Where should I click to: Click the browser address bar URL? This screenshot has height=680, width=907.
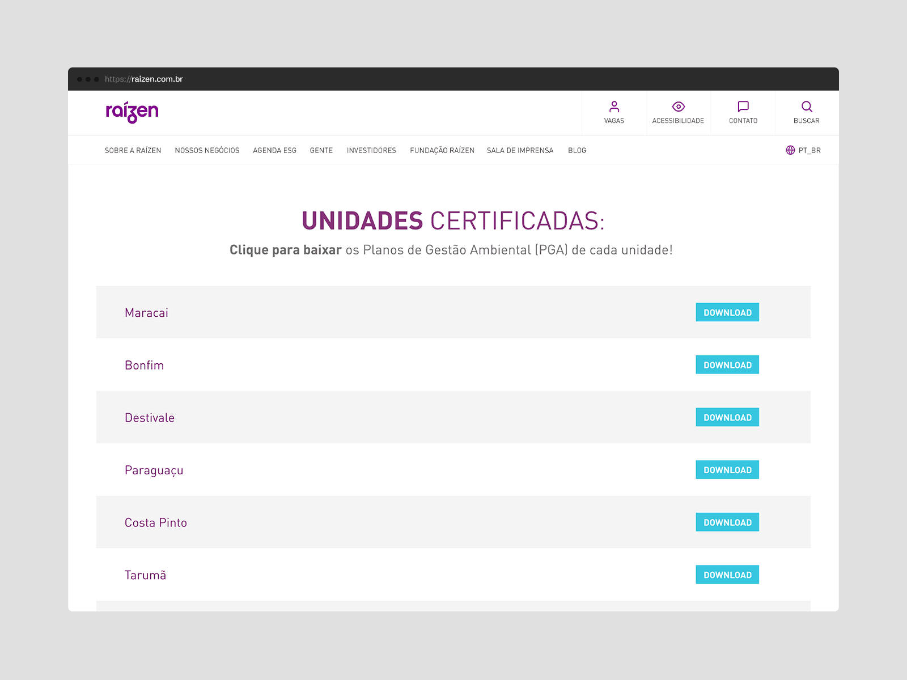[x=144, y=79]
